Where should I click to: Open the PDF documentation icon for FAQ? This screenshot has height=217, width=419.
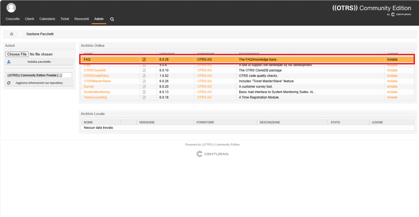pos(144,60)
